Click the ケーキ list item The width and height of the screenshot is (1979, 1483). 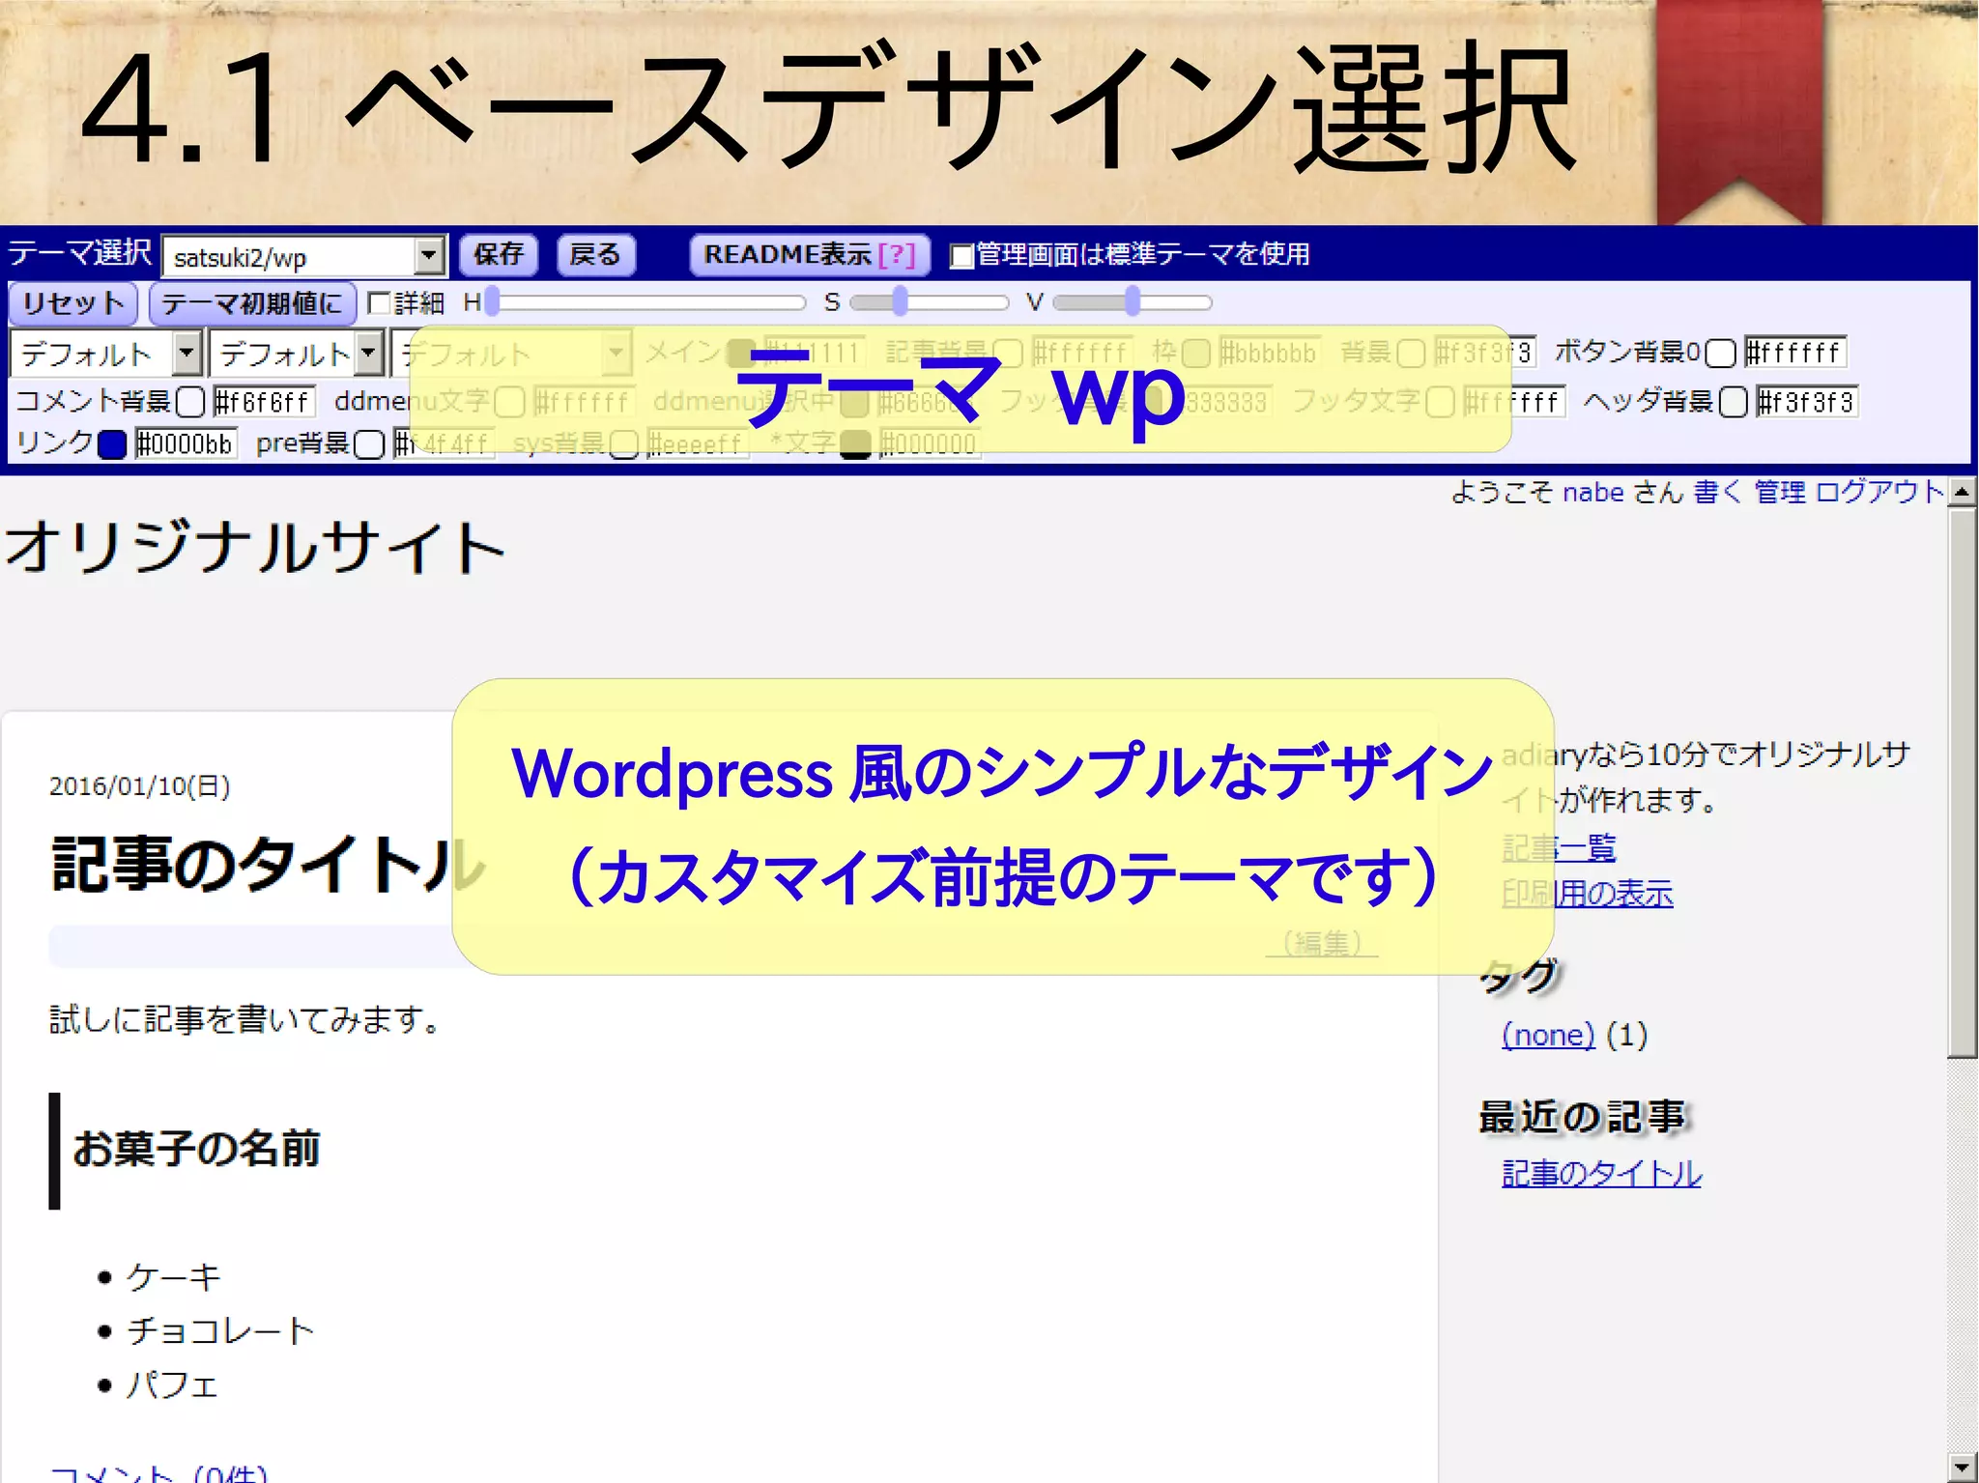(174, 1277)
